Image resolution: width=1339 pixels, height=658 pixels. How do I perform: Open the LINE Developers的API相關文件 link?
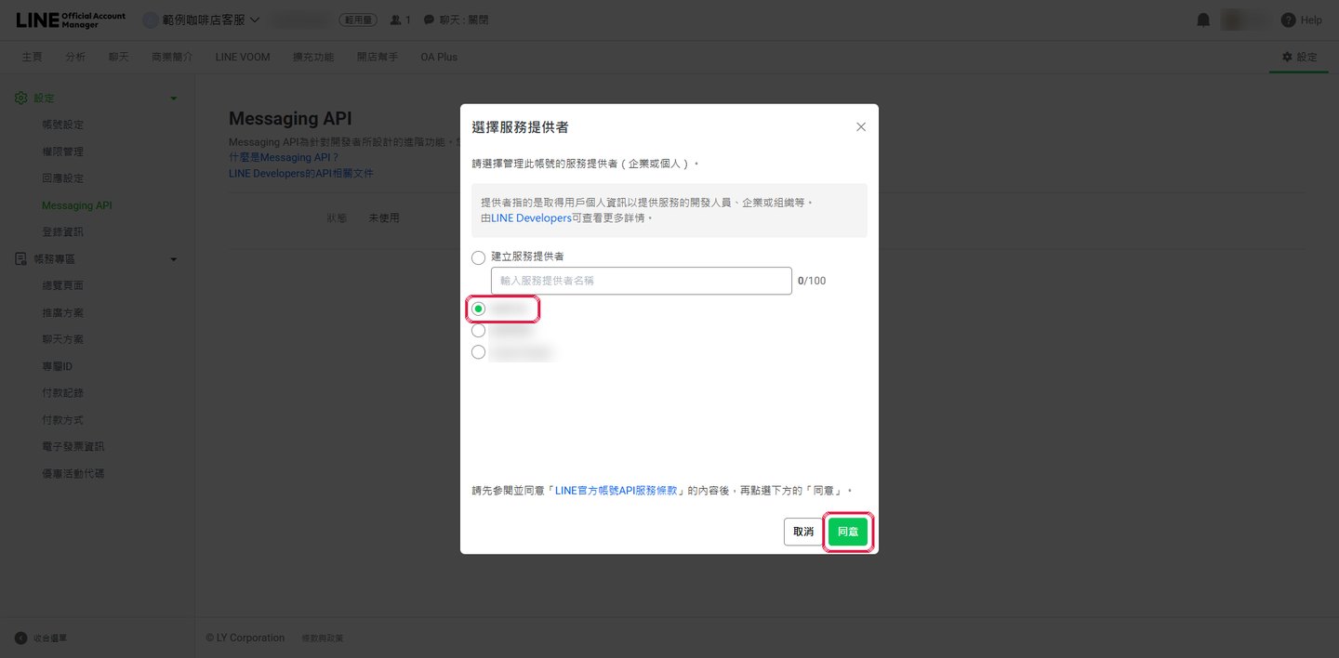tap(301, 174)
